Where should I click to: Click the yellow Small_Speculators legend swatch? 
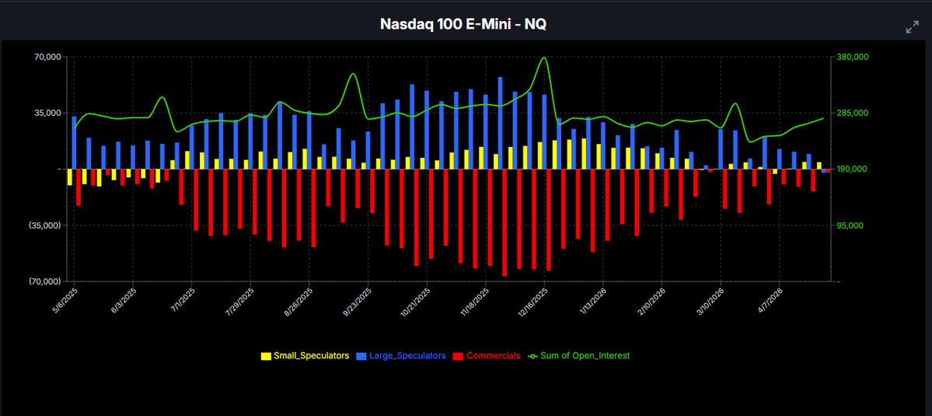266,356
